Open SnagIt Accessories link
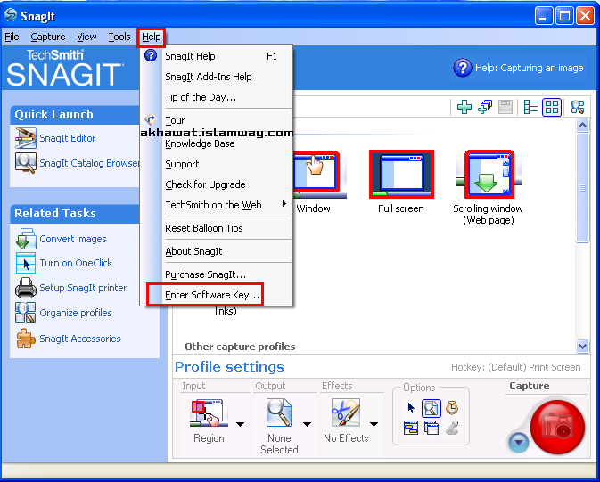Screen dimensions: 600x482 click(80, 339)
